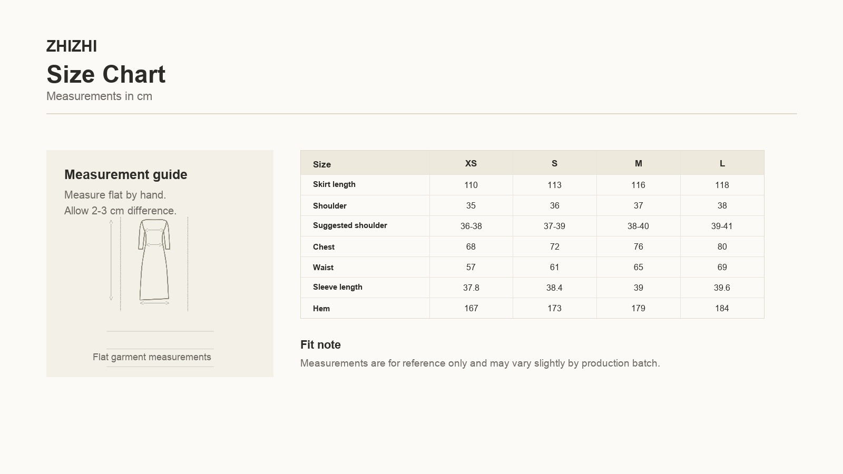Click the Skirt length row label
The image size is (843, 474).
(x=334, y=184)
